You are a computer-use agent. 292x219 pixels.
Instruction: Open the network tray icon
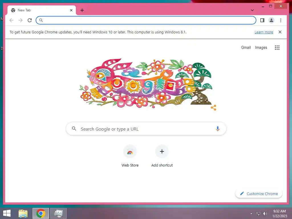point(258,213)
